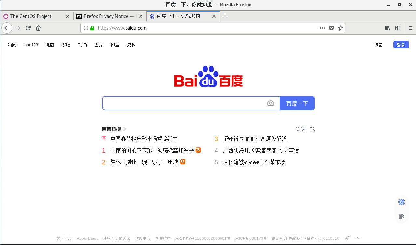
Task: Open 图片 navigation link
Action: click(x=99, y=45)
